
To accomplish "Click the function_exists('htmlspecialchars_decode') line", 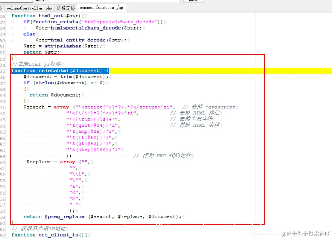I will [x=93, y=22].
